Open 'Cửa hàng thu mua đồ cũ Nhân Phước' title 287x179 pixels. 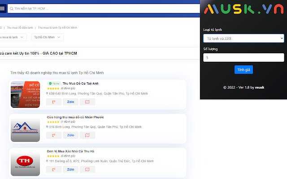[x=75, y=117]
